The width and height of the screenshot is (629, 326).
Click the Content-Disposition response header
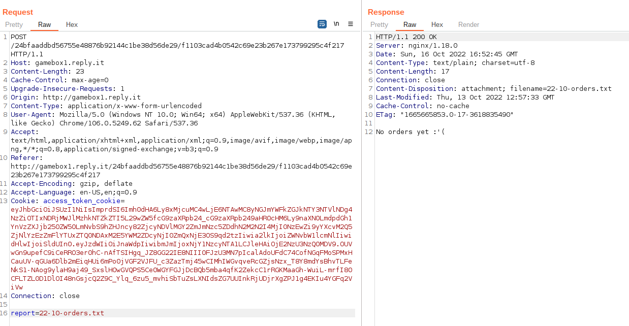point(493,89)
